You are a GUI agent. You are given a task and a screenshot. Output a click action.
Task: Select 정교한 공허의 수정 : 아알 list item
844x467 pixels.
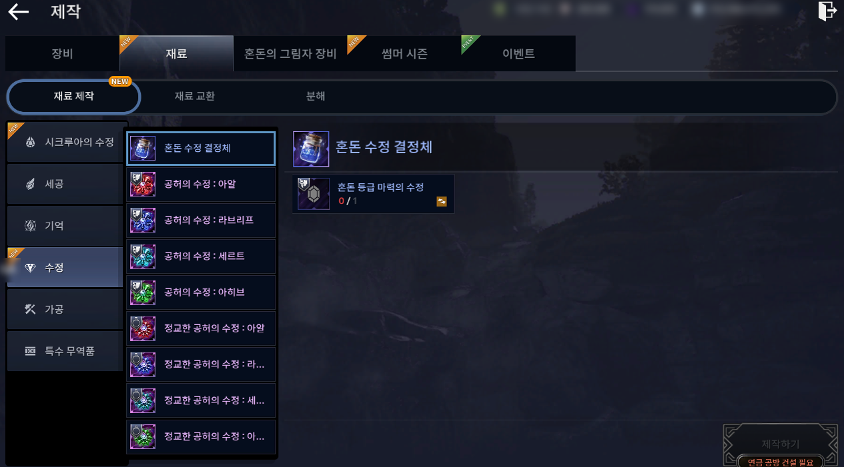(201, 328)
